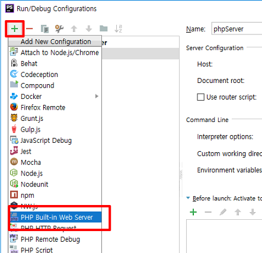Collapse the Before launch section

[x=188, y=198]
